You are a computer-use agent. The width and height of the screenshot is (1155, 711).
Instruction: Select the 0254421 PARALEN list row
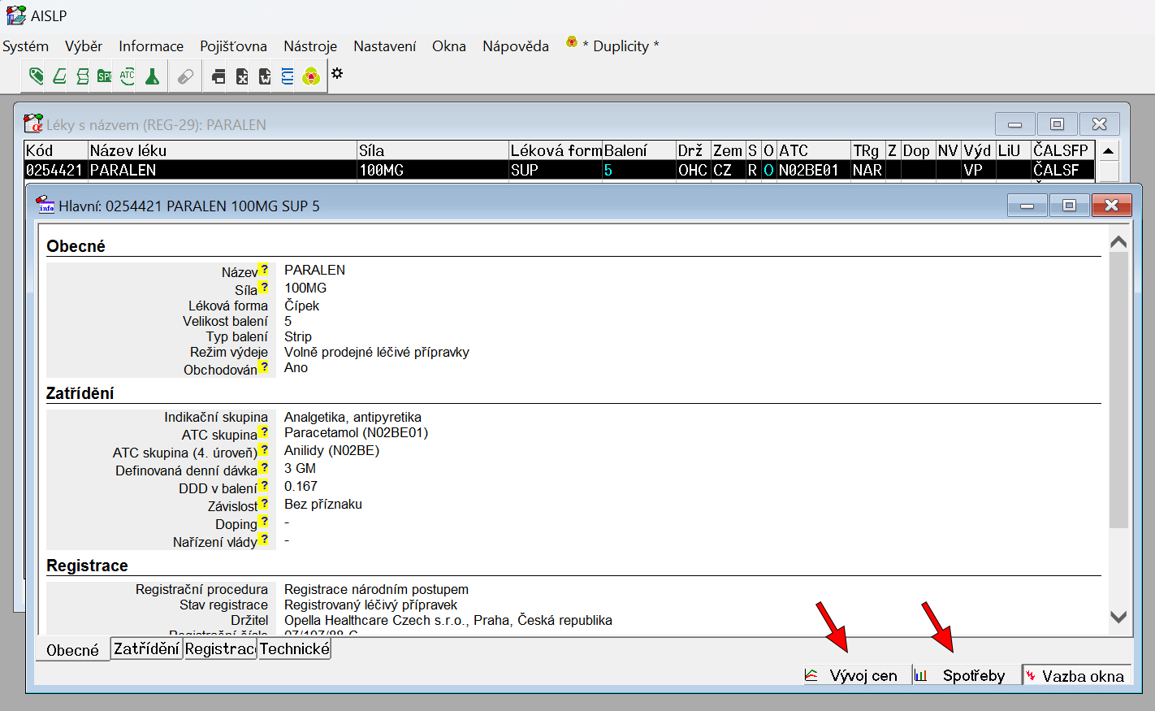560,170
